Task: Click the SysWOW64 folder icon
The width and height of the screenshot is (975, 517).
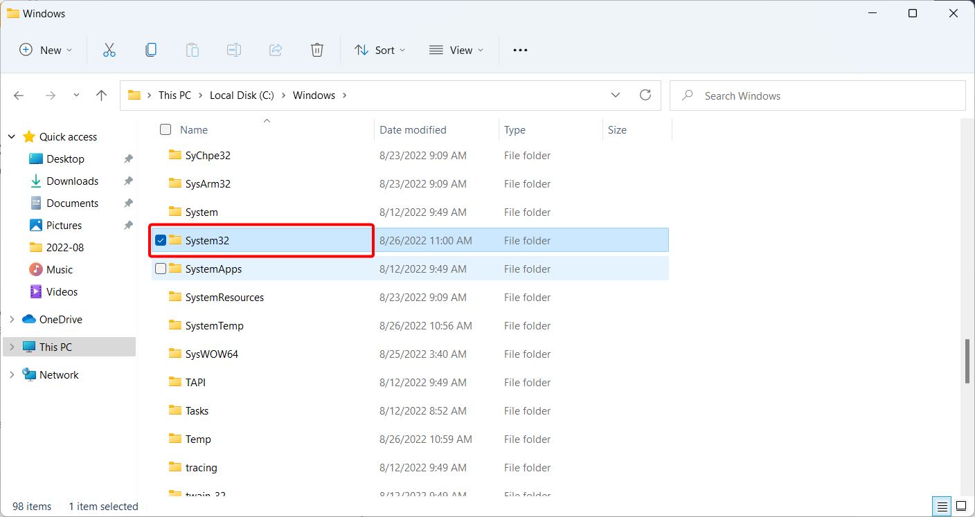Action: [175, 354]
